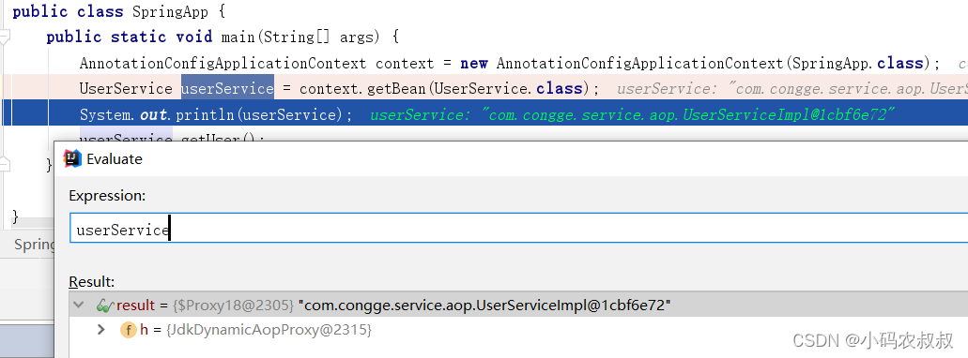Click the green inline userService debug value
Viewport: 968px width, 358px height.
click(x=633, y=114)
